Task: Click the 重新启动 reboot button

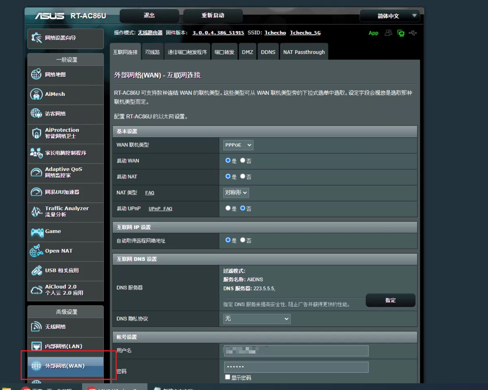Action: pyautogui.click(x=213, y=16)
